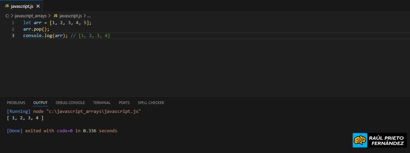Screen dimensions: 410x153
Task: Select the OUTPUT panel tab
Action: coord(40,103)
